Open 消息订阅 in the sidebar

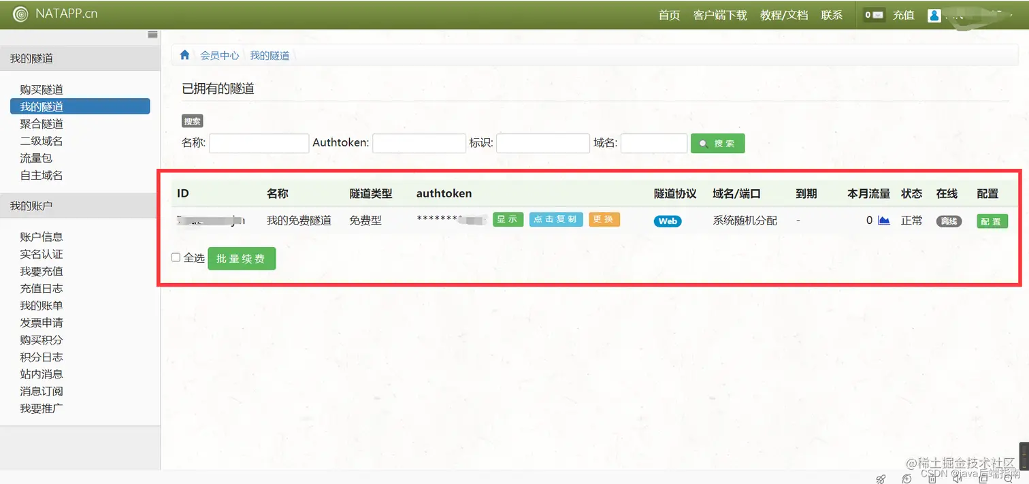click(x=42, y=391)
